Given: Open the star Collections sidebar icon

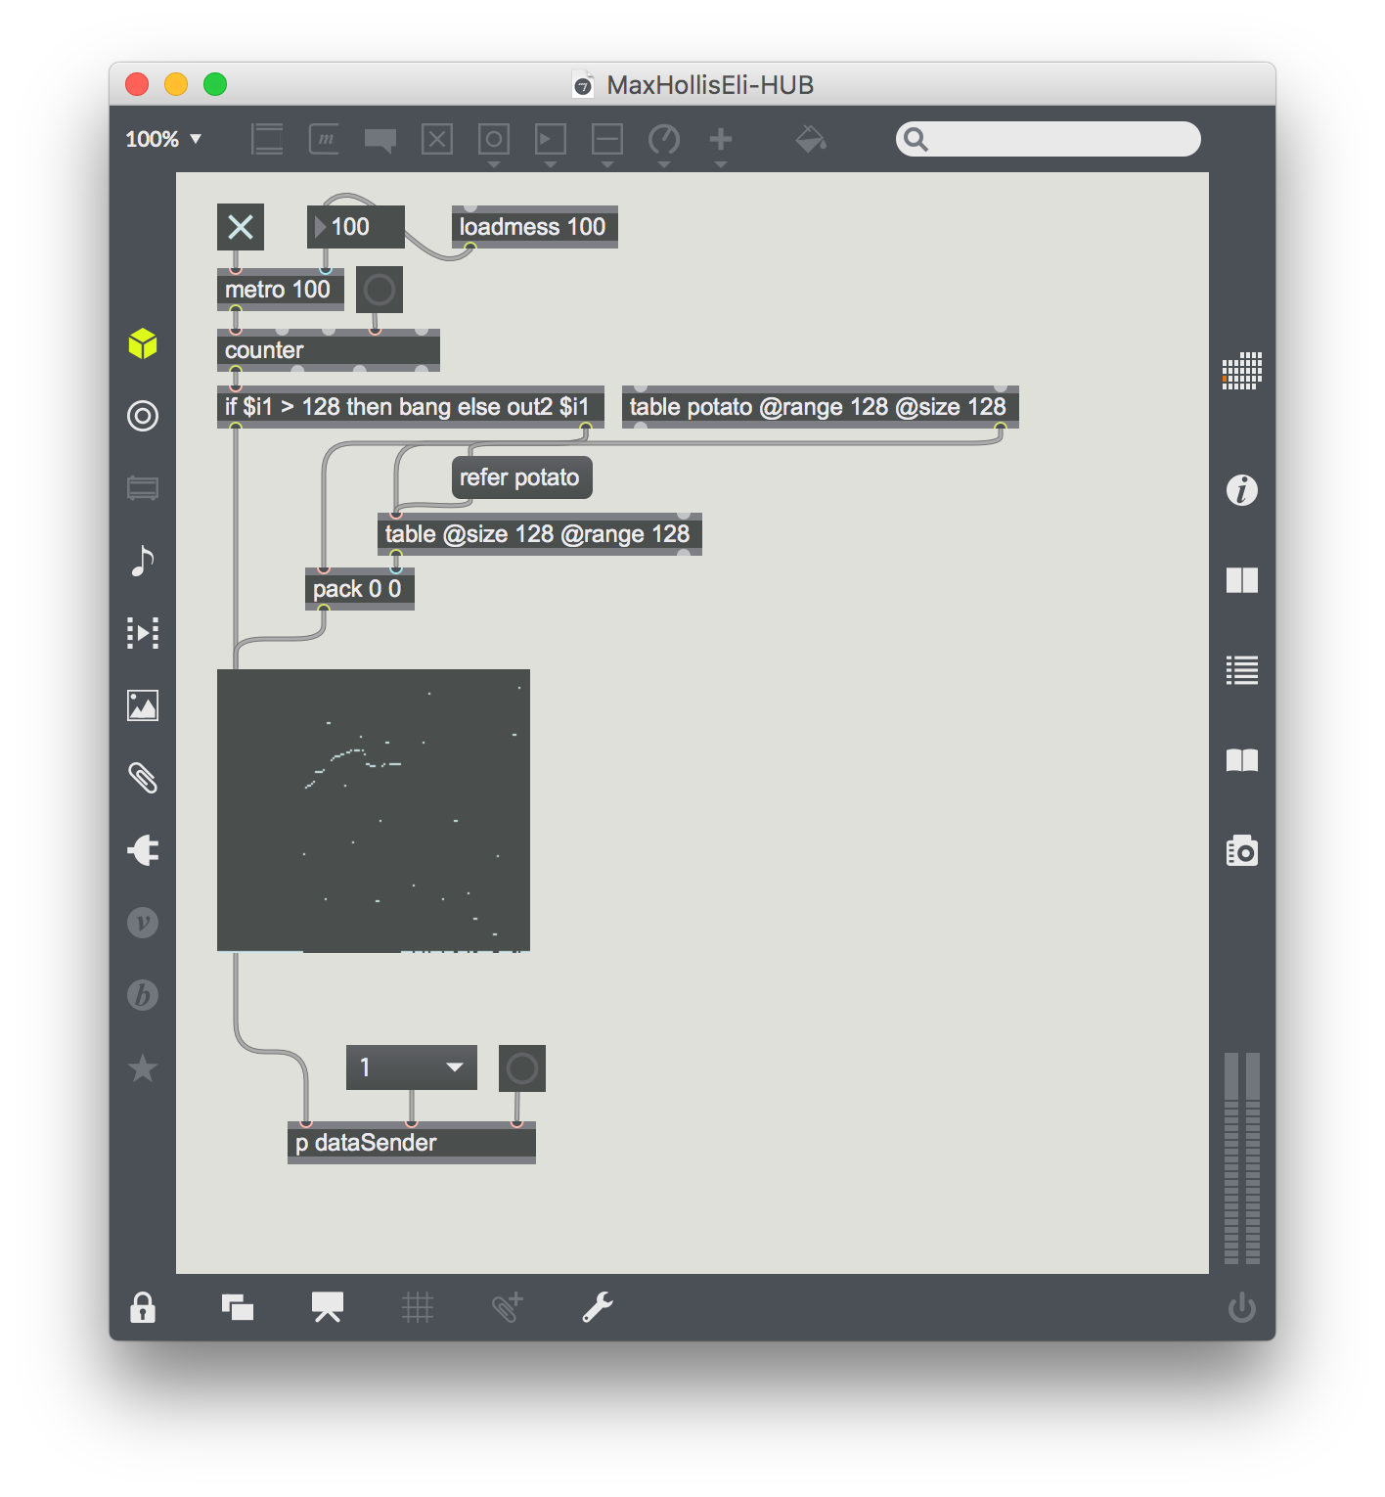Looking at the screenshot, I should pyautogui.click(x=143, y=1067).
